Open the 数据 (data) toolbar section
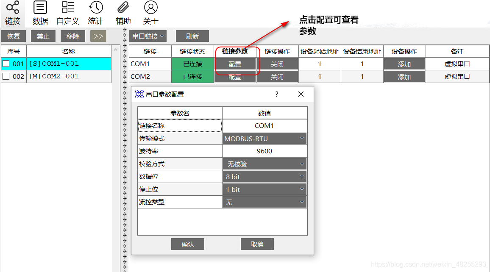Image resolution: width=490 pixels, height=272 pixels. [40, 14]
